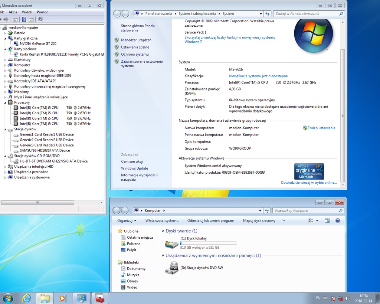Launch Internet Explorer from the taskbar

(x=26, y=298)
